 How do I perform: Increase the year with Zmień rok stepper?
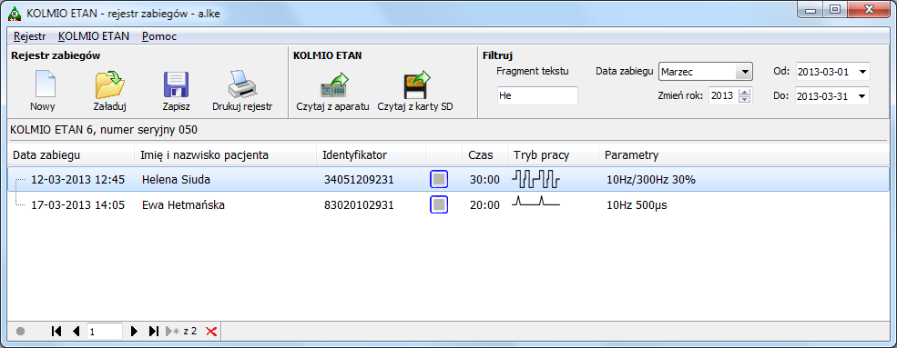click(x=744, y=92)
